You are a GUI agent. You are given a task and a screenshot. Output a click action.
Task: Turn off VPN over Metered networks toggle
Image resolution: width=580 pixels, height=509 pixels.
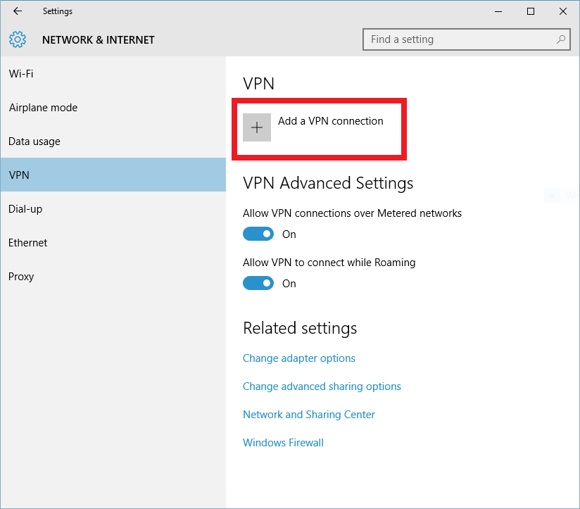[258, 234]
